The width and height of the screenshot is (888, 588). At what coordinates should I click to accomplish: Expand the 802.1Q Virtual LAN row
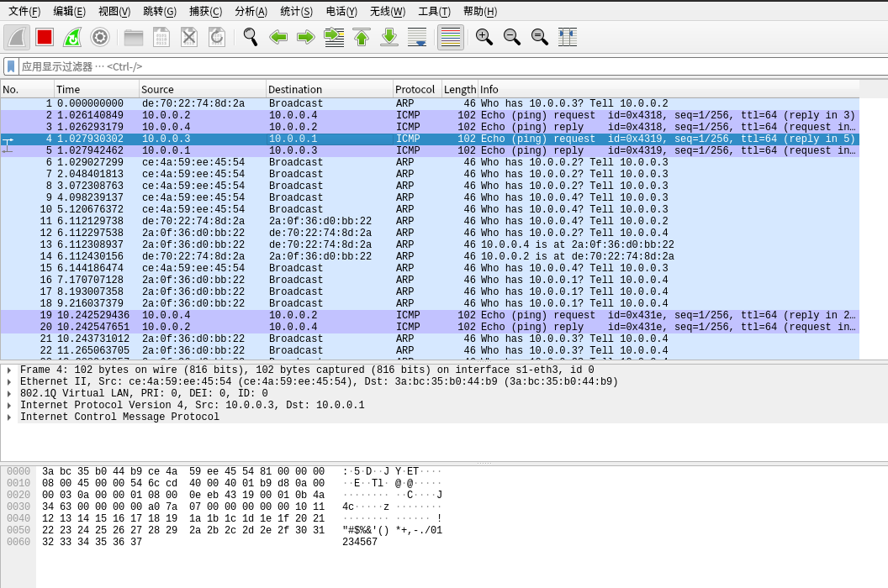pos(9,393)
